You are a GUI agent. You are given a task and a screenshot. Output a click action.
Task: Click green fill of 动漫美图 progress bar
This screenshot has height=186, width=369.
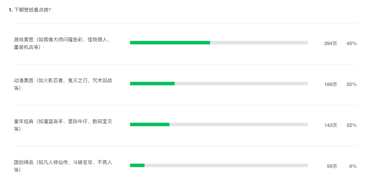click(152, 84)
